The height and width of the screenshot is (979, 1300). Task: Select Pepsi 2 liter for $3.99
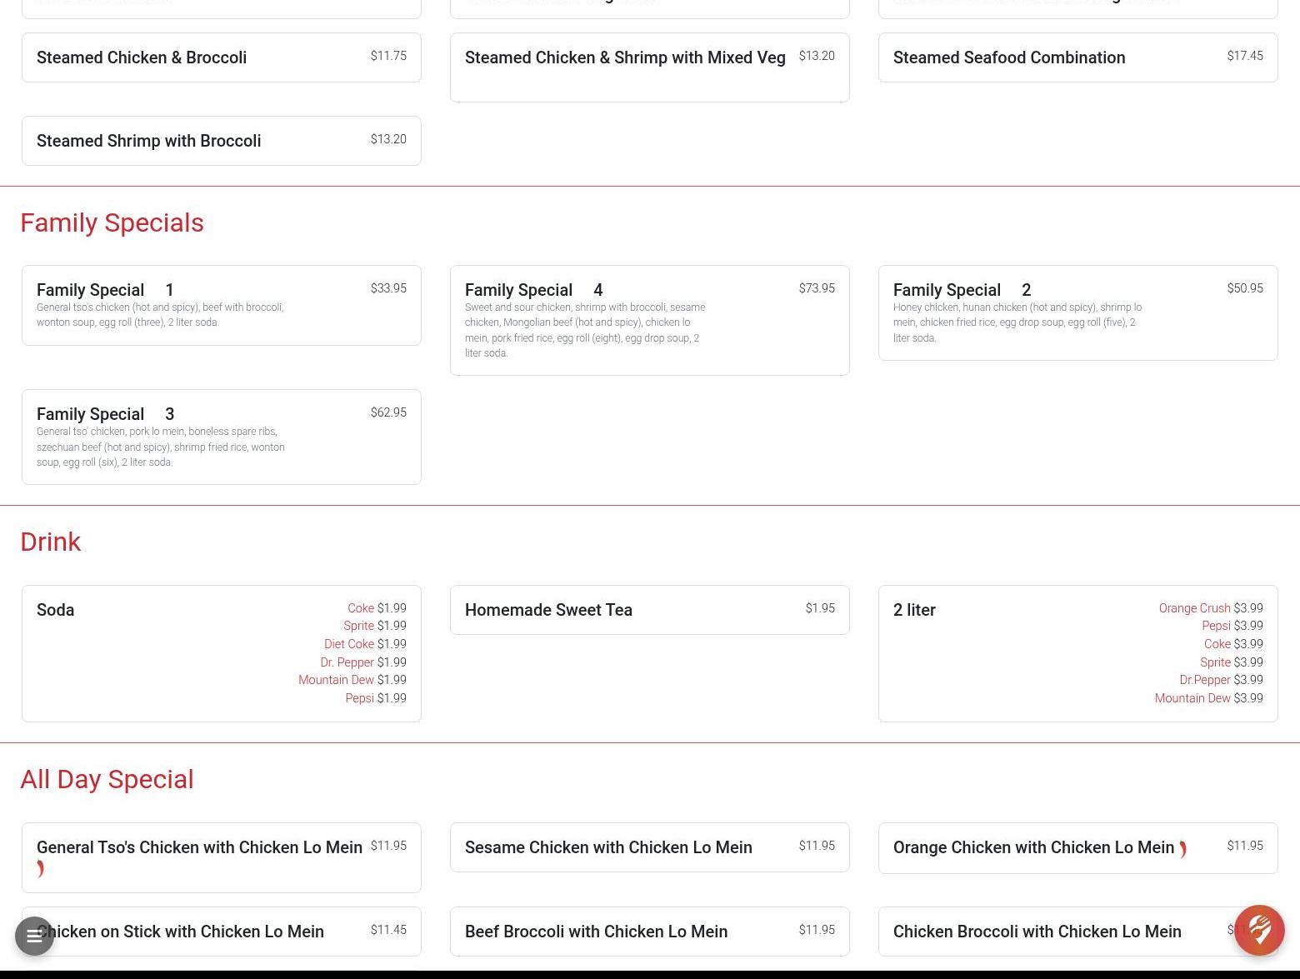(x=1232, y=626)
